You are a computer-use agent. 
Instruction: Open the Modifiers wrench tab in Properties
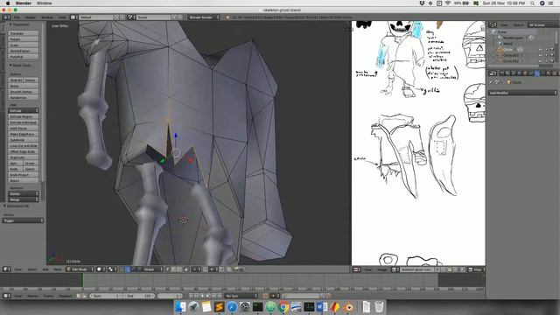pyautogui.click(x=537, y=73)
